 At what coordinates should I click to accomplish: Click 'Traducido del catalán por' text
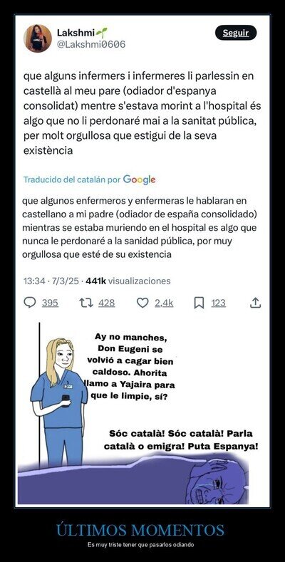[72, 180]
